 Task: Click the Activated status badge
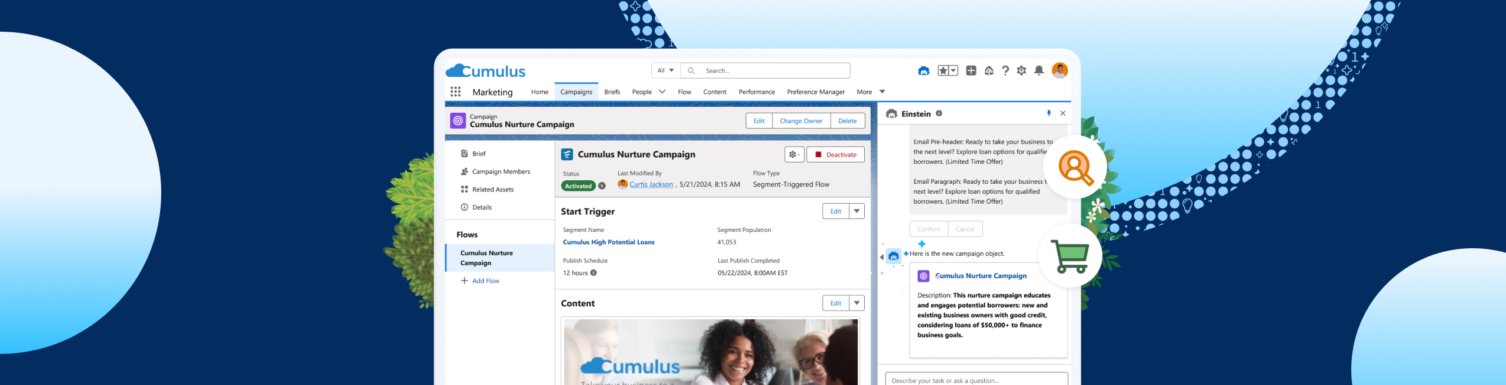578,186
